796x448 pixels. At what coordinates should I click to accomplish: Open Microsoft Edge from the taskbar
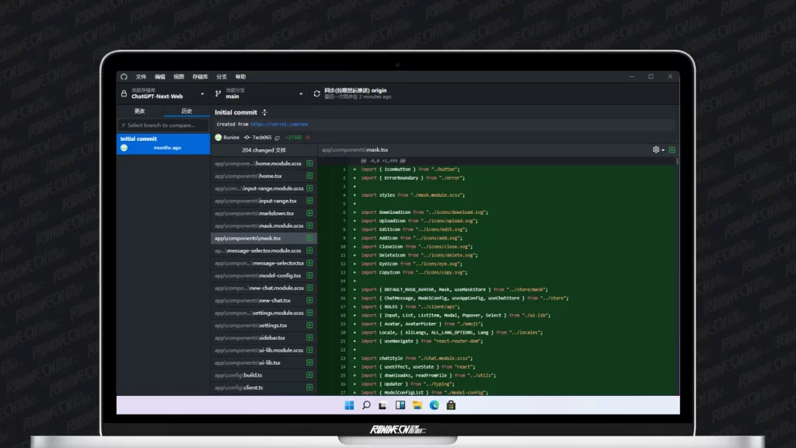(x=434, y=405)
